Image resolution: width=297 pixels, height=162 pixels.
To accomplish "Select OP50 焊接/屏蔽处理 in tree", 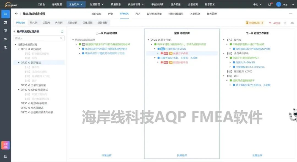I will click(x=34, y=104).
